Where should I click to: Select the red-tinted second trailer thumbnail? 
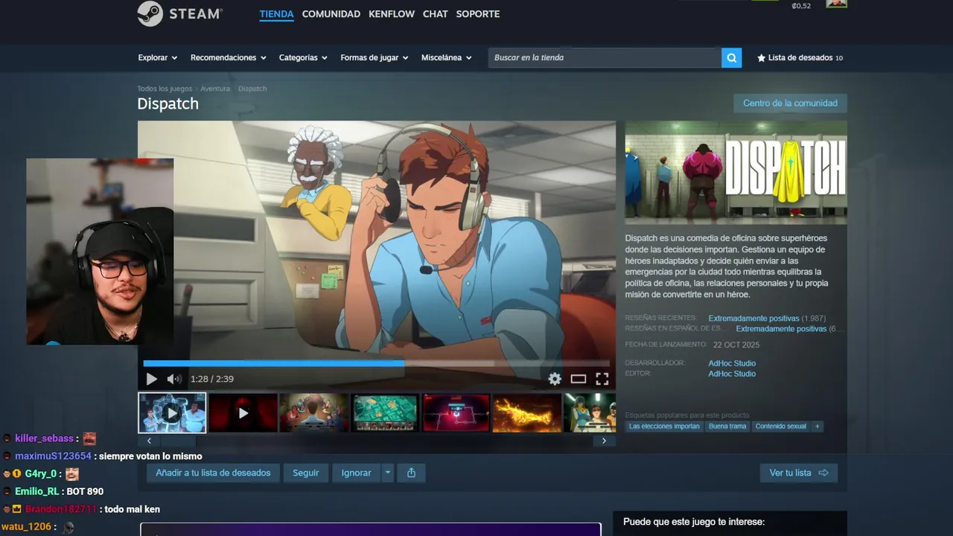pyautogui.click(x=243, y=412)
